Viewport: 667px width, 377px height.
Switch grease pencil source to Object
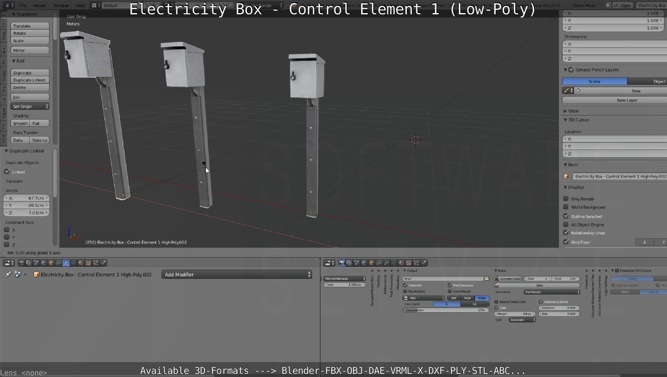[647, 82]
